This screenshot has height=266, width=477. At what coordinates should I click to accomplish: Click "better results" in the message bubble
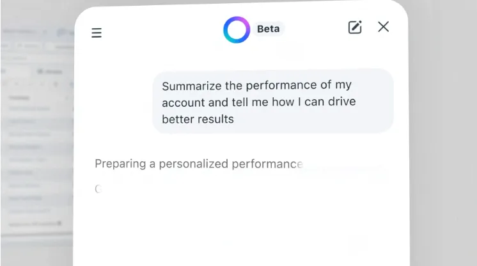tap(198, 119)
